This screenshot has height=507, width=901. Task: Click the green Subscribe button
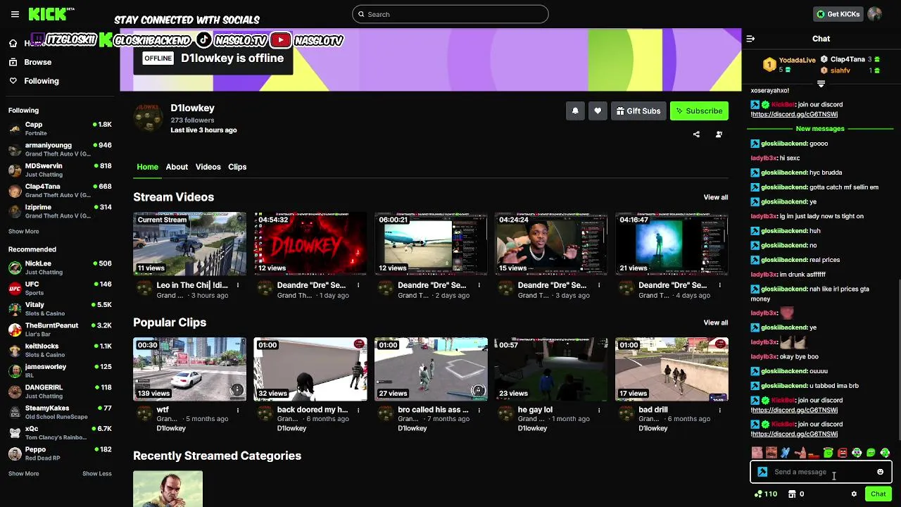click(699, 111)
